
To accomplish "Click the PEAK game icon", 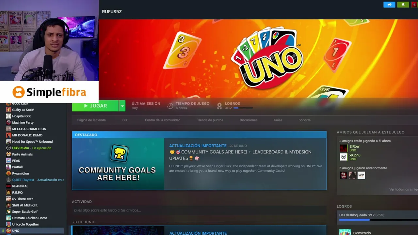I will point(8,161).
